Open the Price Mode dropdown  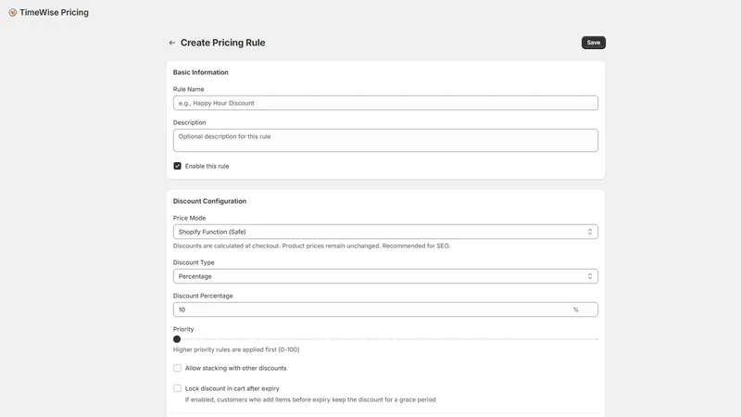385,232
